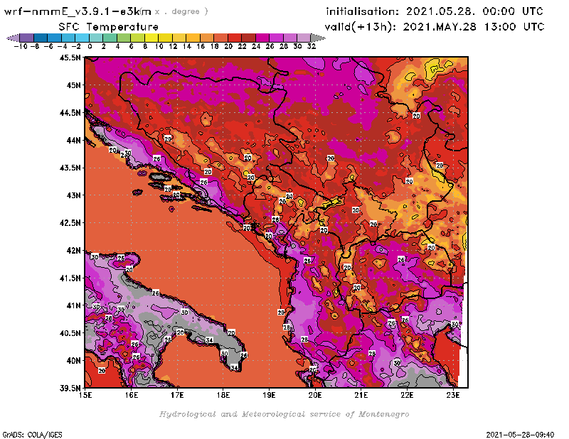Click the model title wrf-nmmE_v3.9.1-e3km
Screen dimensions: 569x439
78,11
